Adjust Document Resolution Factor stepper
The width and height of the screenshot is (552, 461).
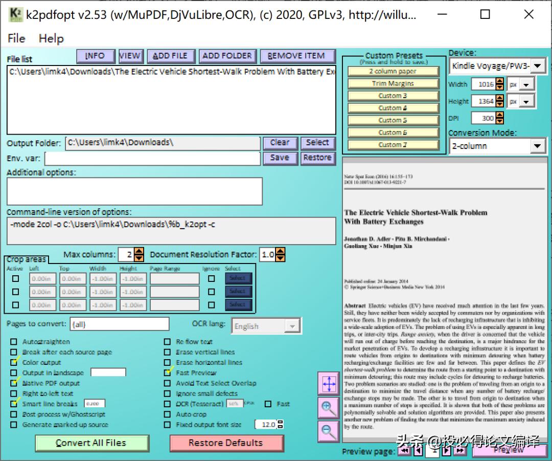point(280,254)
